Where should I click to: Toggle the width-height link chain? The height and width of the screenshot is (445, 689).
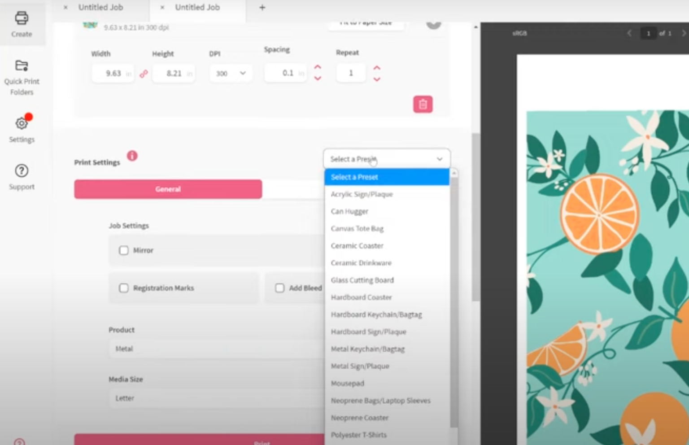(143, 74)
